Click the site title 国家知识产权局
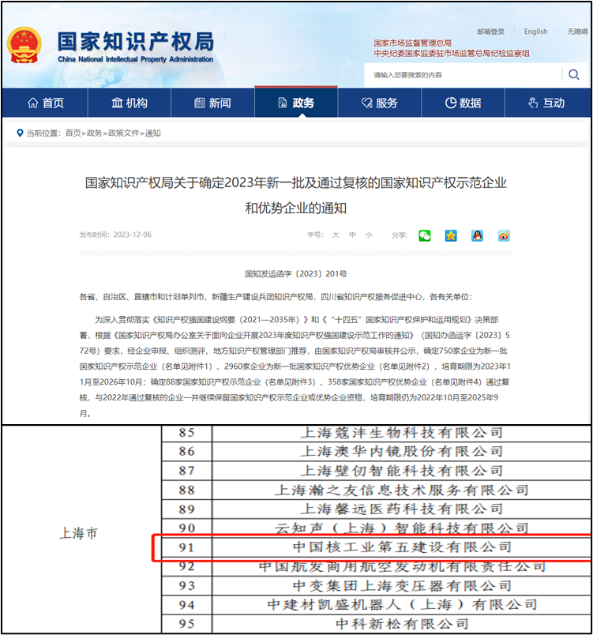The image size is (593, 635). point(136,41)
